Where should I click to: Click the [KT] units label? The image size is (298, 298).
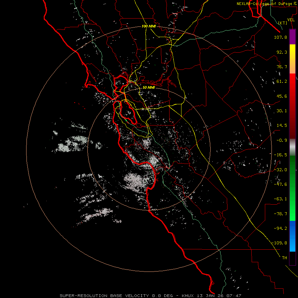[283, 23]
